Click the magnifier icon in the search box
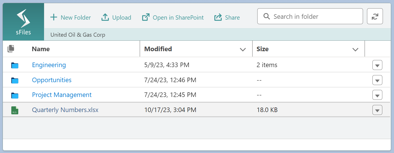 tap(267, 16)
